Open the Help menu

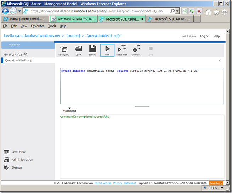(x=63, y=26)
